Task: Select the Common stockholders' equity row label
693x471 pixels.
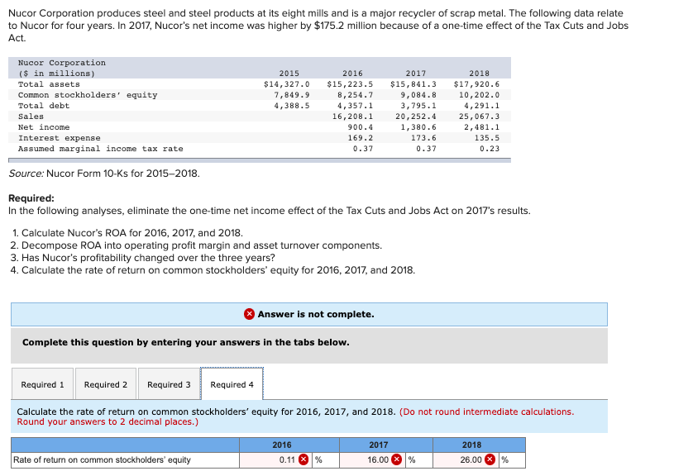Action: [x=88, y=95]
